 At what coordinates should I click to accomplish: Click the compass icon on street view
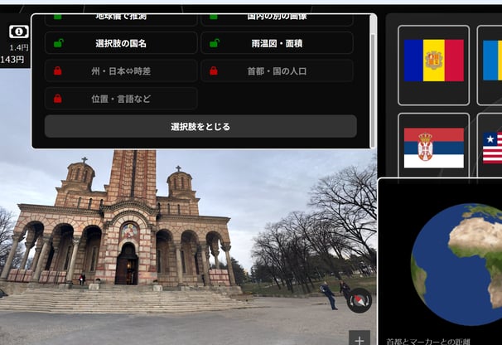360,300
